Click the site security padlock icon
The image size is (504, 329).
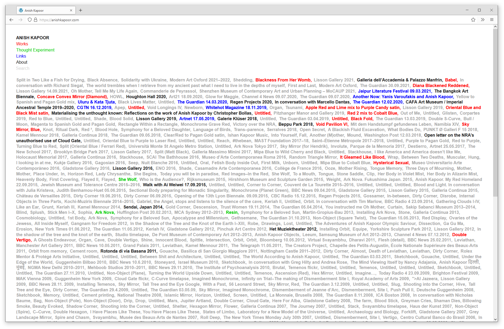point(36,20)
